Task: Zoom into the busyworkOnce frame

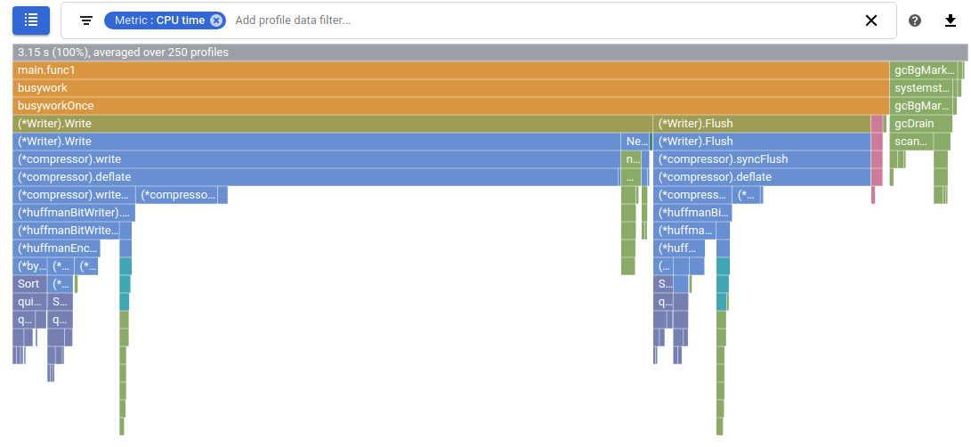Action: pos(445,106)
